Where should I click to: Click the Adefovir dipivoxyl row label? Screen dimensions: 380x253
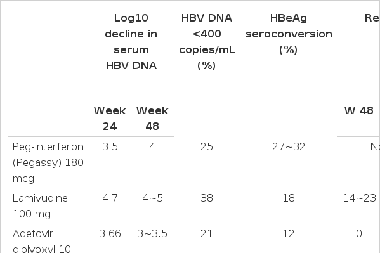coord(42,242)
